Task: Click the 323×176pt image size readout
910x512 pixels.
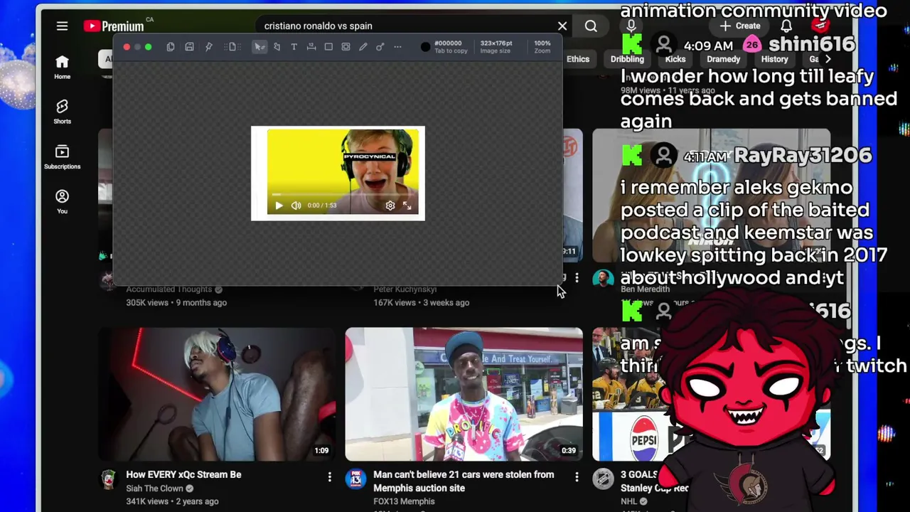Action: (496, 46)
